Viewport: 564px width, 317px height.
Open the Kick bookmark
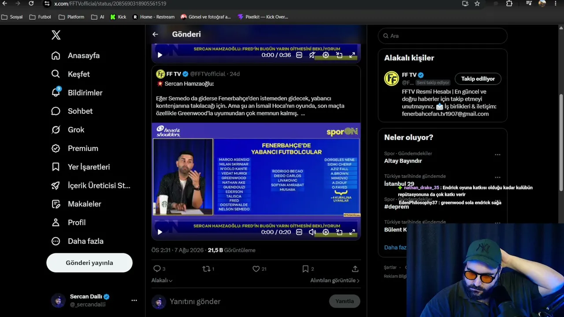(x=118, y=17)
